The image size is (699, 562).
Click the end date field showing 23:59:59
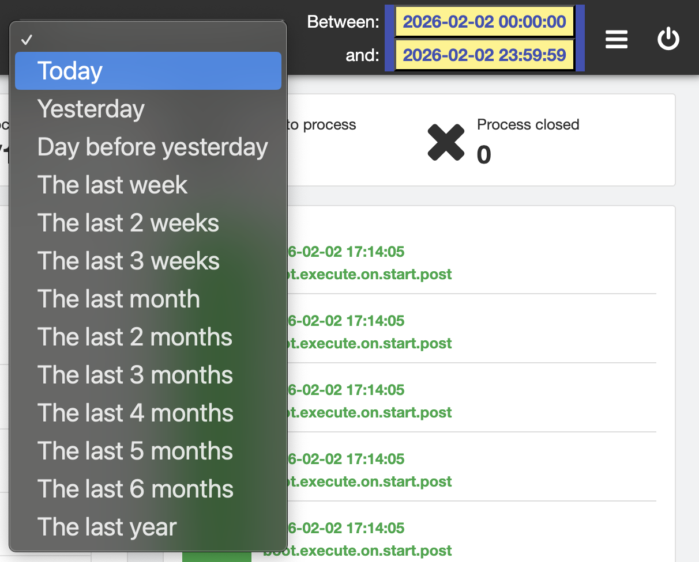click(484, 55)
